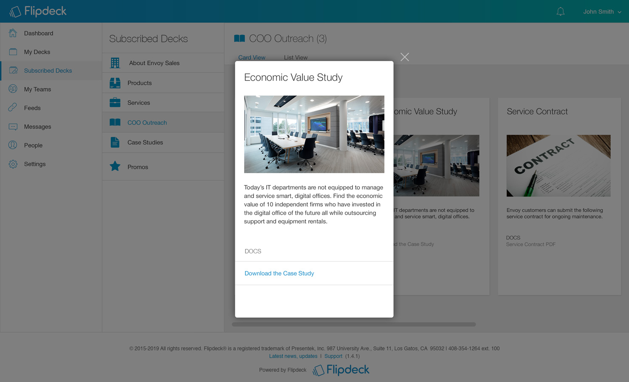Switch to List View tab
The height and width of the screenshot is (382, 629).
pyautogui.click(x=296, y=57)
